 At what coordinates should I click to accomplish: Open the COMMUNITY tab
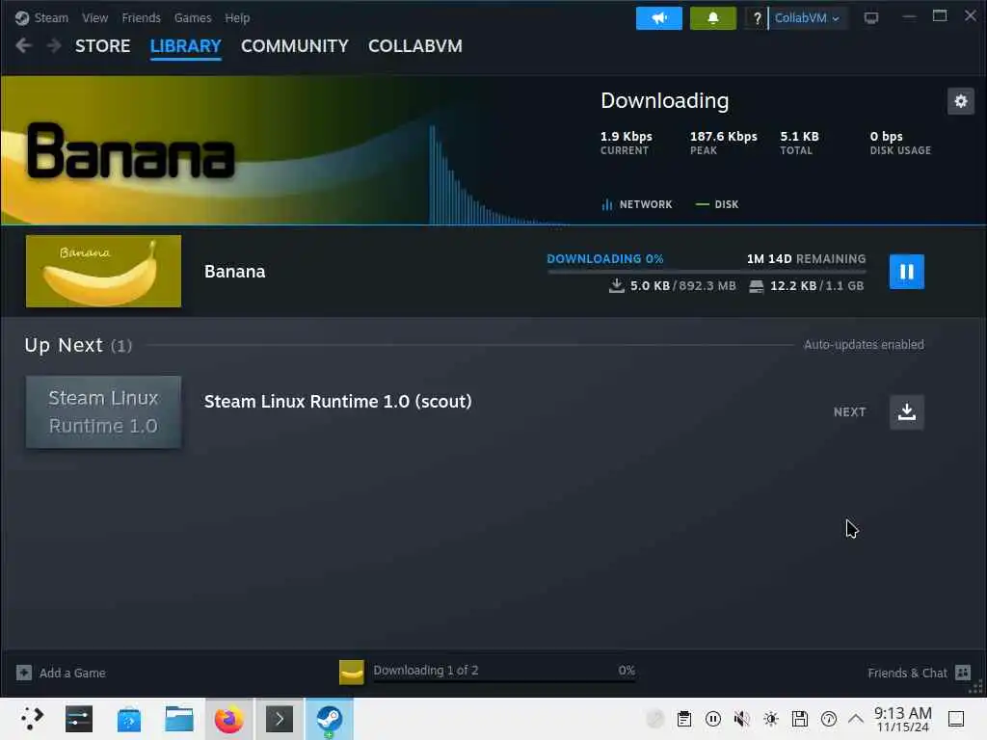click(x=295, y=46)
